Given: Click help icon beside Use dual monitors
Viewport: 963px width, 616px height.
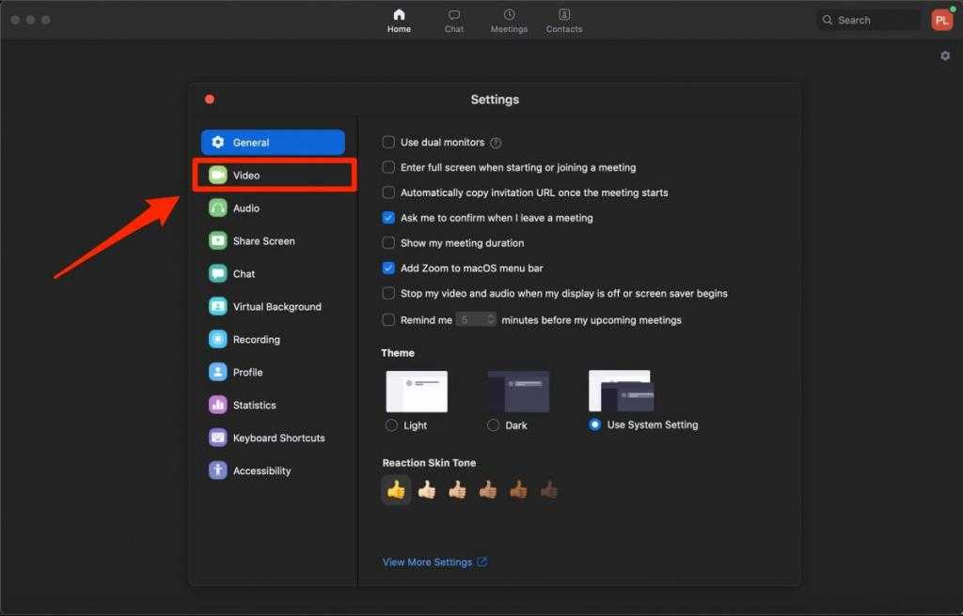Looking at the screenshot, I should 496,143.
